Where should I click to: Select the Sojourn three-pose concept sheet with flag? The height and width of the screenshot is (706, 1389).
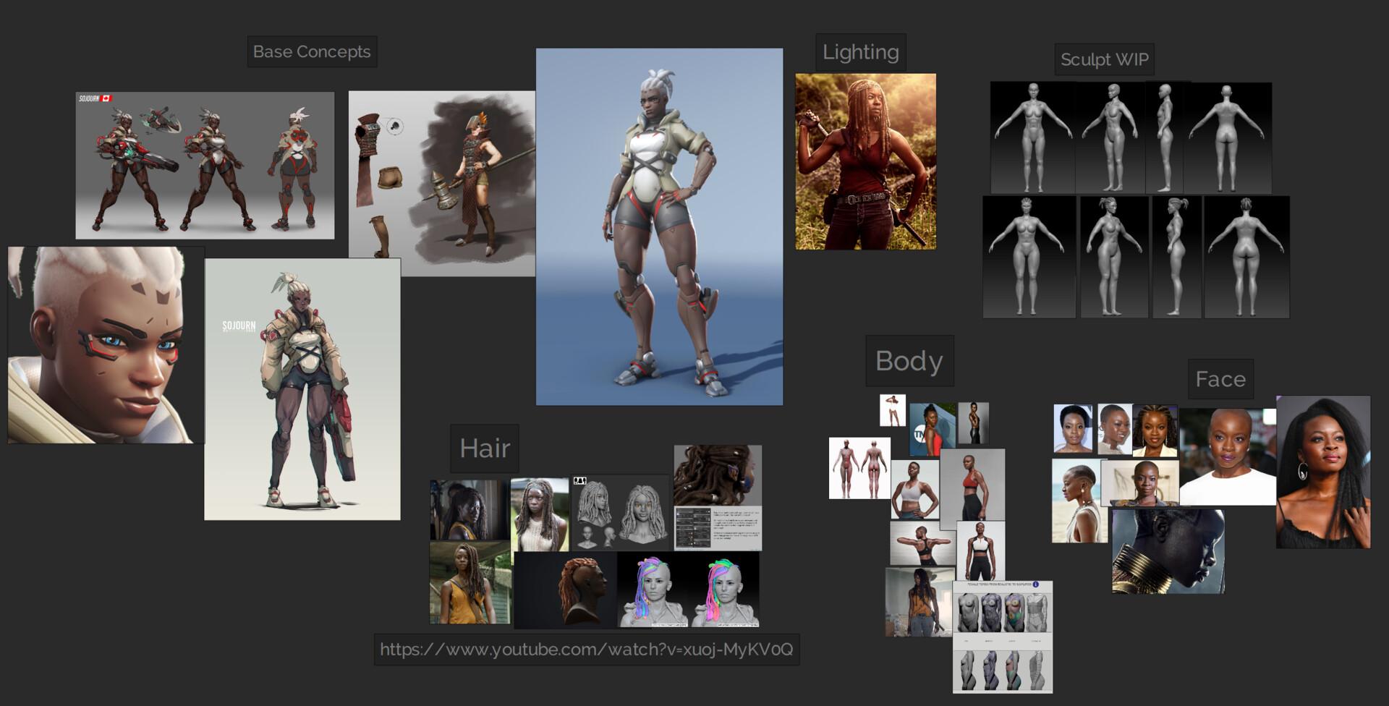(x=205, y=165)
